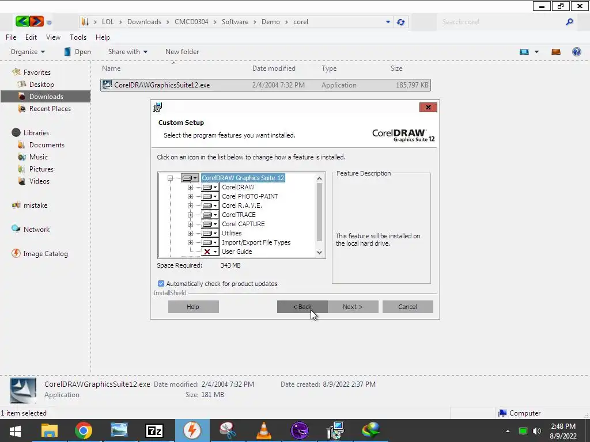Collapse the CorelDRAW Graphics Suite 12 tree
Screen dimensions: 590x442
(x=170, y=178)
